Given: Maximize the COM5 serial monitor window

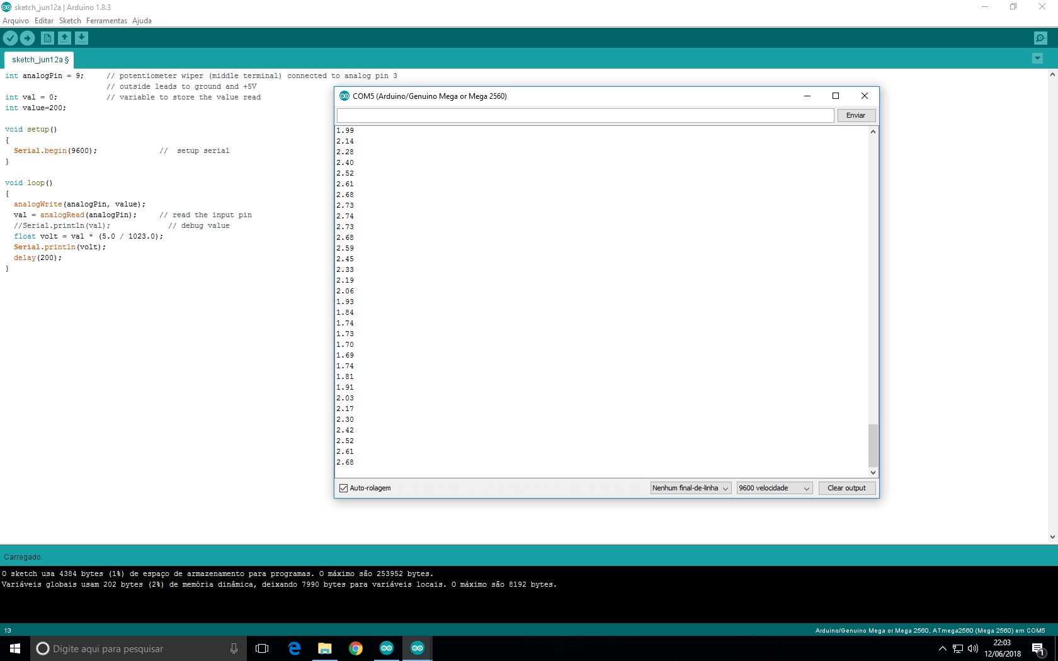Looking at the screenshot, I should click(x=836, y=96).
